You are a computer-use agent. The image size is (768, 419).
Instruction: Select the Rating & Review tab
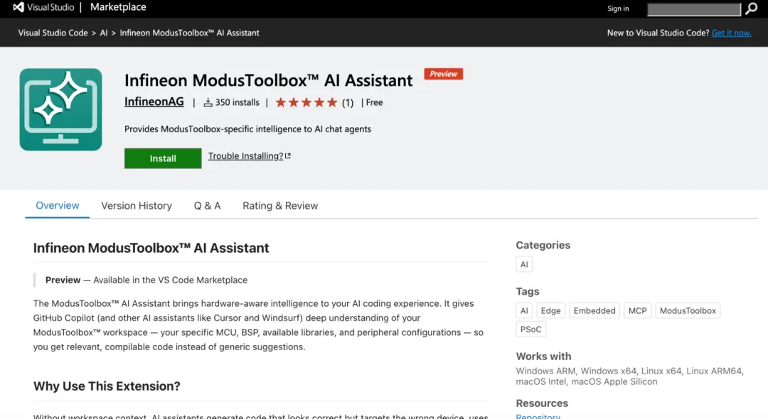point(280,206)
